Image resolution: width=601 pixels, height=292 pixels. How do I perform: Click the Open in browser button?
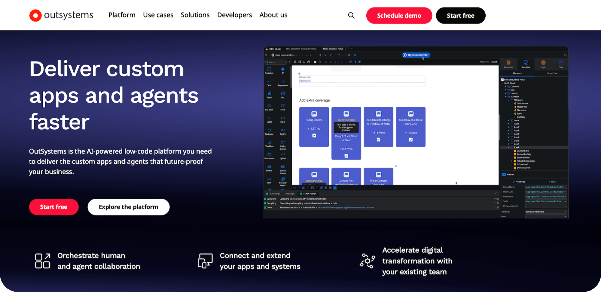coord(416,55)
